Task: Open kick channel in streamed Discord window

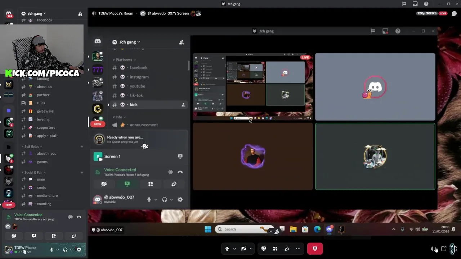Action: coord(134,105)
